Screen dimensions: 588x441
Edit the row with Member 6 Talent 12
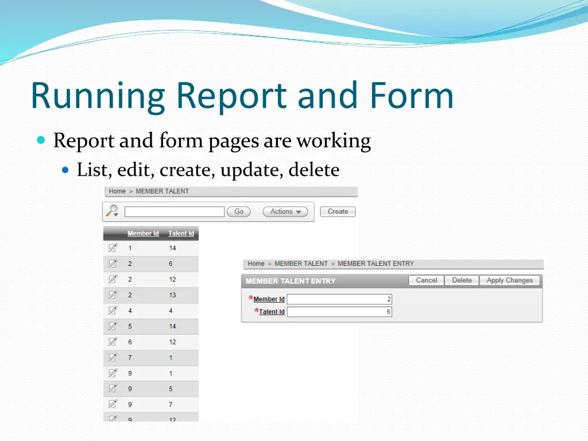(x=113, y=342)
